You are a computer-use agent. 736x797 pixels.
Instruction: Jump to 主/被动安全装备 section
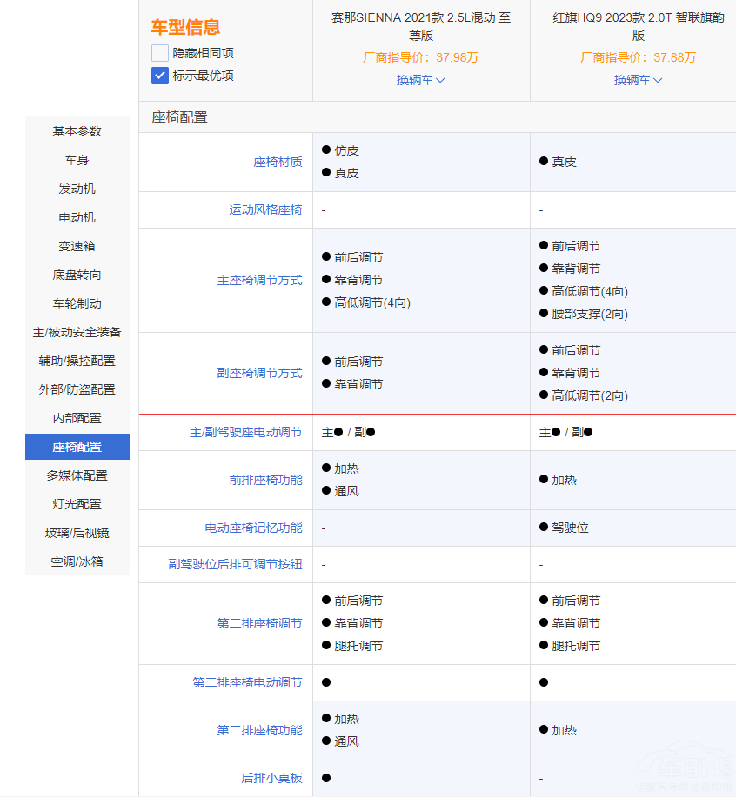77,332
